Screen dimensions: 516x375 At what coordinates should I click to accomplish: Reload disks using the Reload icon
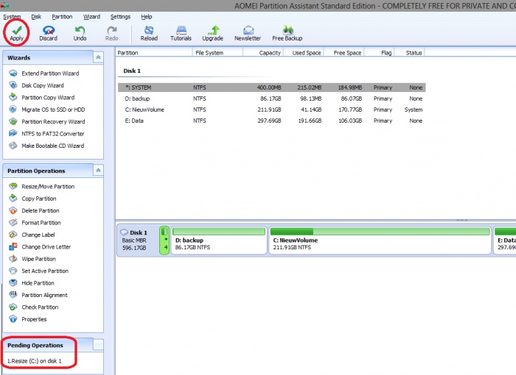click(x=150, y=32)
